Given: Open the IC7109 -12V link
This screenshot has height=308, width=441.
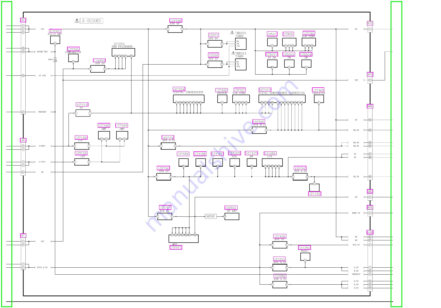Looking at the screenshot, I should (81, 153).
